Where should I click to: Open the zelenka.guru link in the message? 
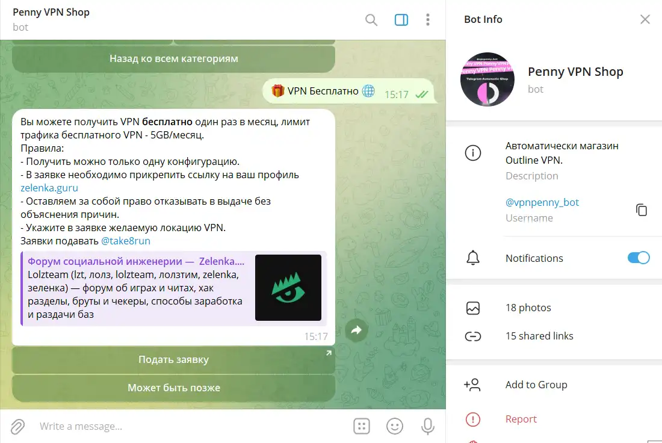(x=49, y=188)
